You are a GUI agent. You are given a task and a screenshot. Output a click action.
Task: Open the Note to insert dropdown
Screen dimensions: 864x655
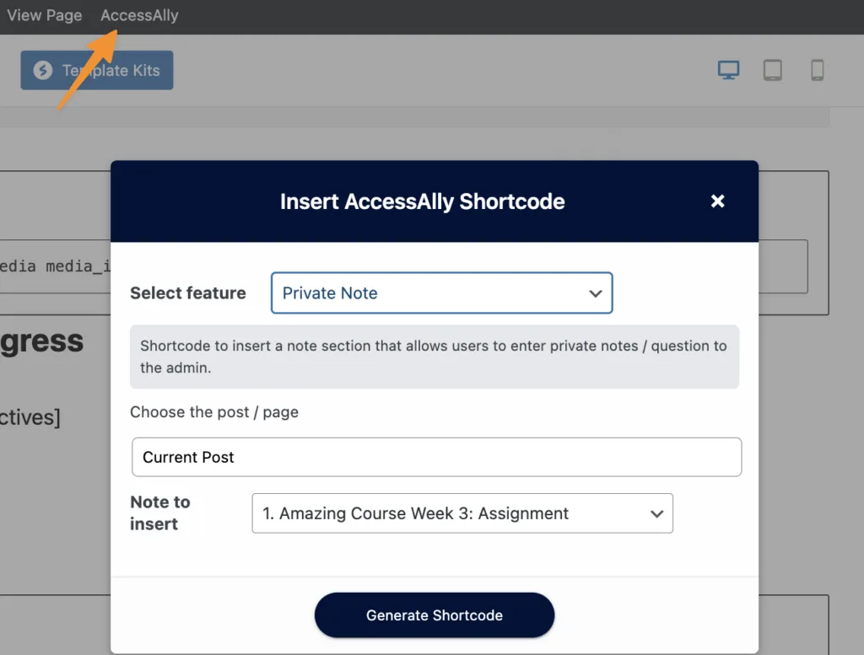point(462,513)
